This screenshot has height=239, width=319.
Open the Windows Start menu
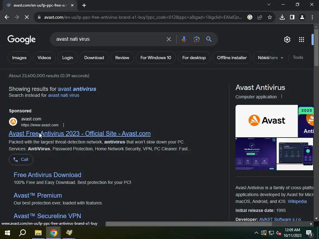(7, 233)
